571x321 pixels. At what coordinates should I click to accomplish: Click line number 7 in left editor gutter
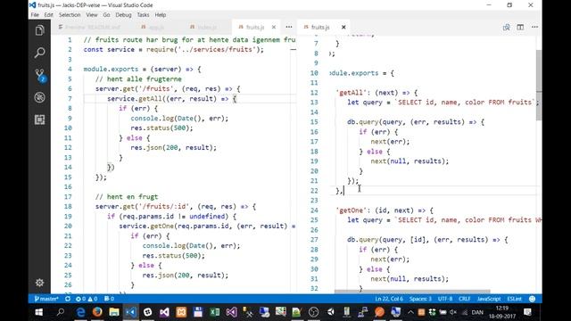(70, 99)
